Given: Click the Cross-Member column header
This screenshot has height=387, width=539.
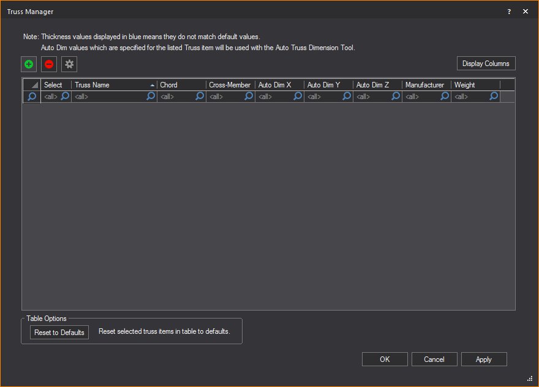Looking at the screenshot, I should (x=230, y=85).
